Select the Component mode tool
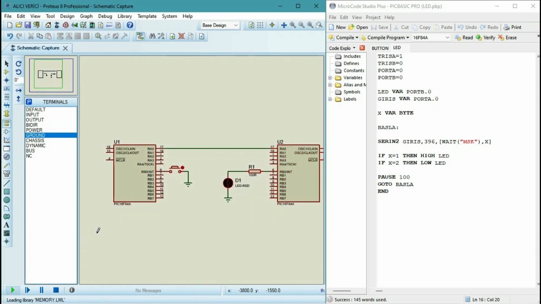This screenshot has width=541, height=304. [6, 72]
